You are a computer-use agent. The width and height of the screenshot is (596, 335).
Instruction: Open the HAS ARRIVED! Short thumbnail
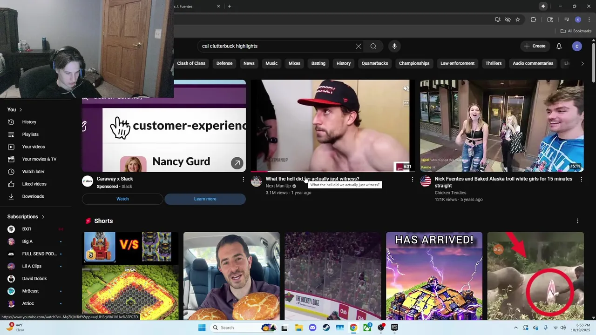(434, 276)
